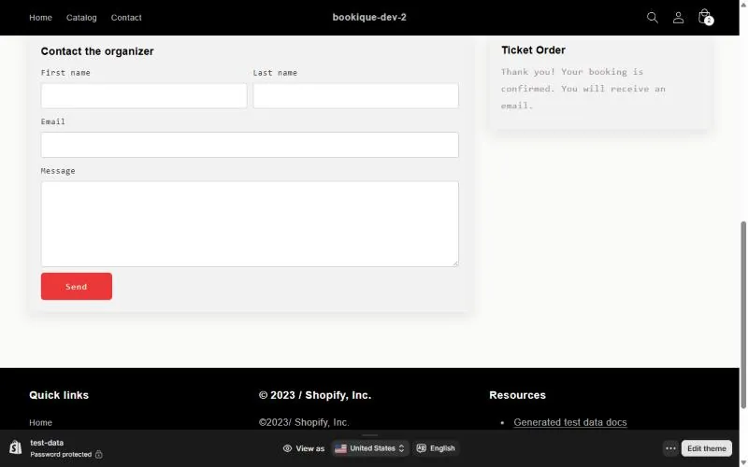Open the Contact menu item
The image size is (748, 467).
pyautogui.click(x=126, y=18)
